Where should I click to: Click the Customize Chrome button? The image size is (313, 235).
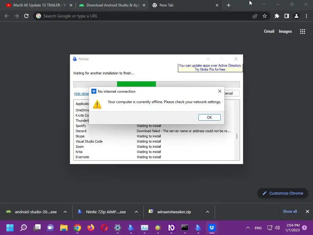283,193
